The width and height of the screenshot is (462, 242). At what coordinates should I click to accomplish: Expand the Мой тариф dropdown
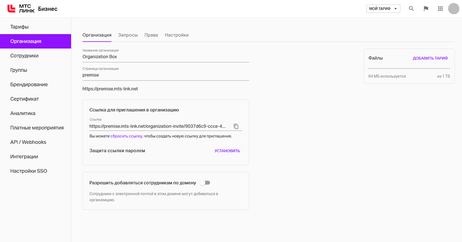(x=383, y=9)
